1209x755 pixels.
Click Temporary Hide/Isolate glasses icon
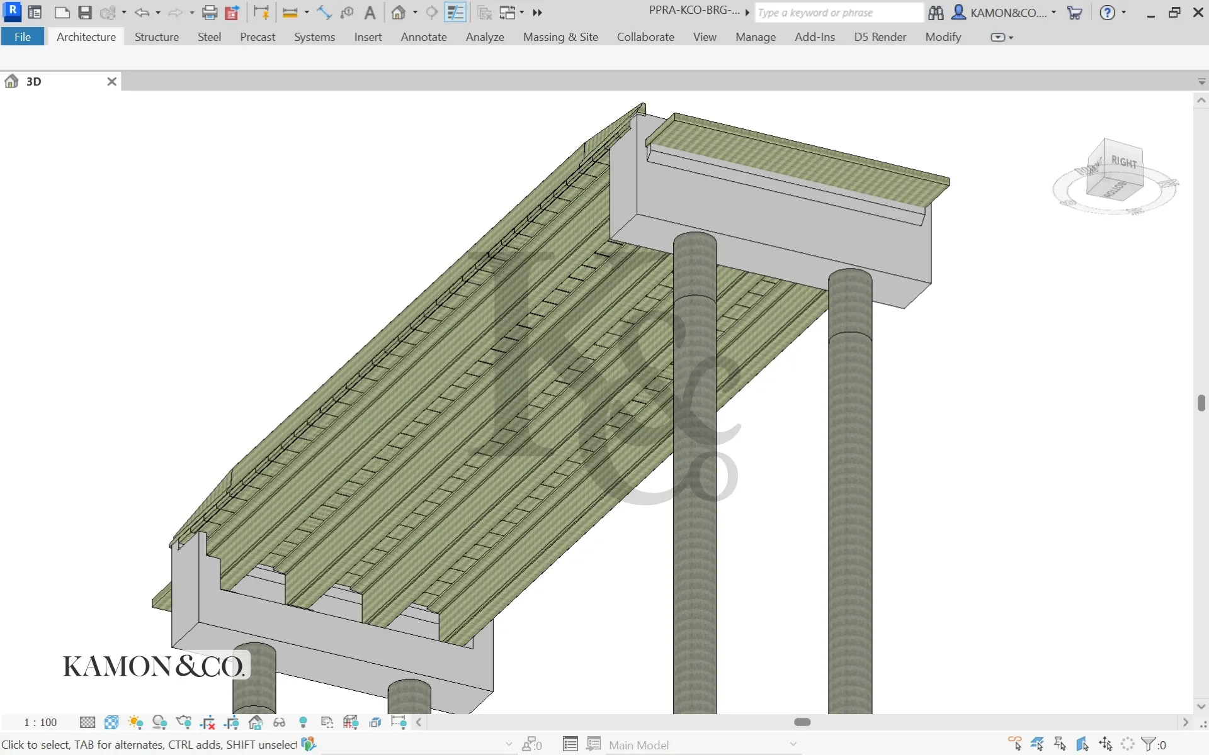pos(280,722)
